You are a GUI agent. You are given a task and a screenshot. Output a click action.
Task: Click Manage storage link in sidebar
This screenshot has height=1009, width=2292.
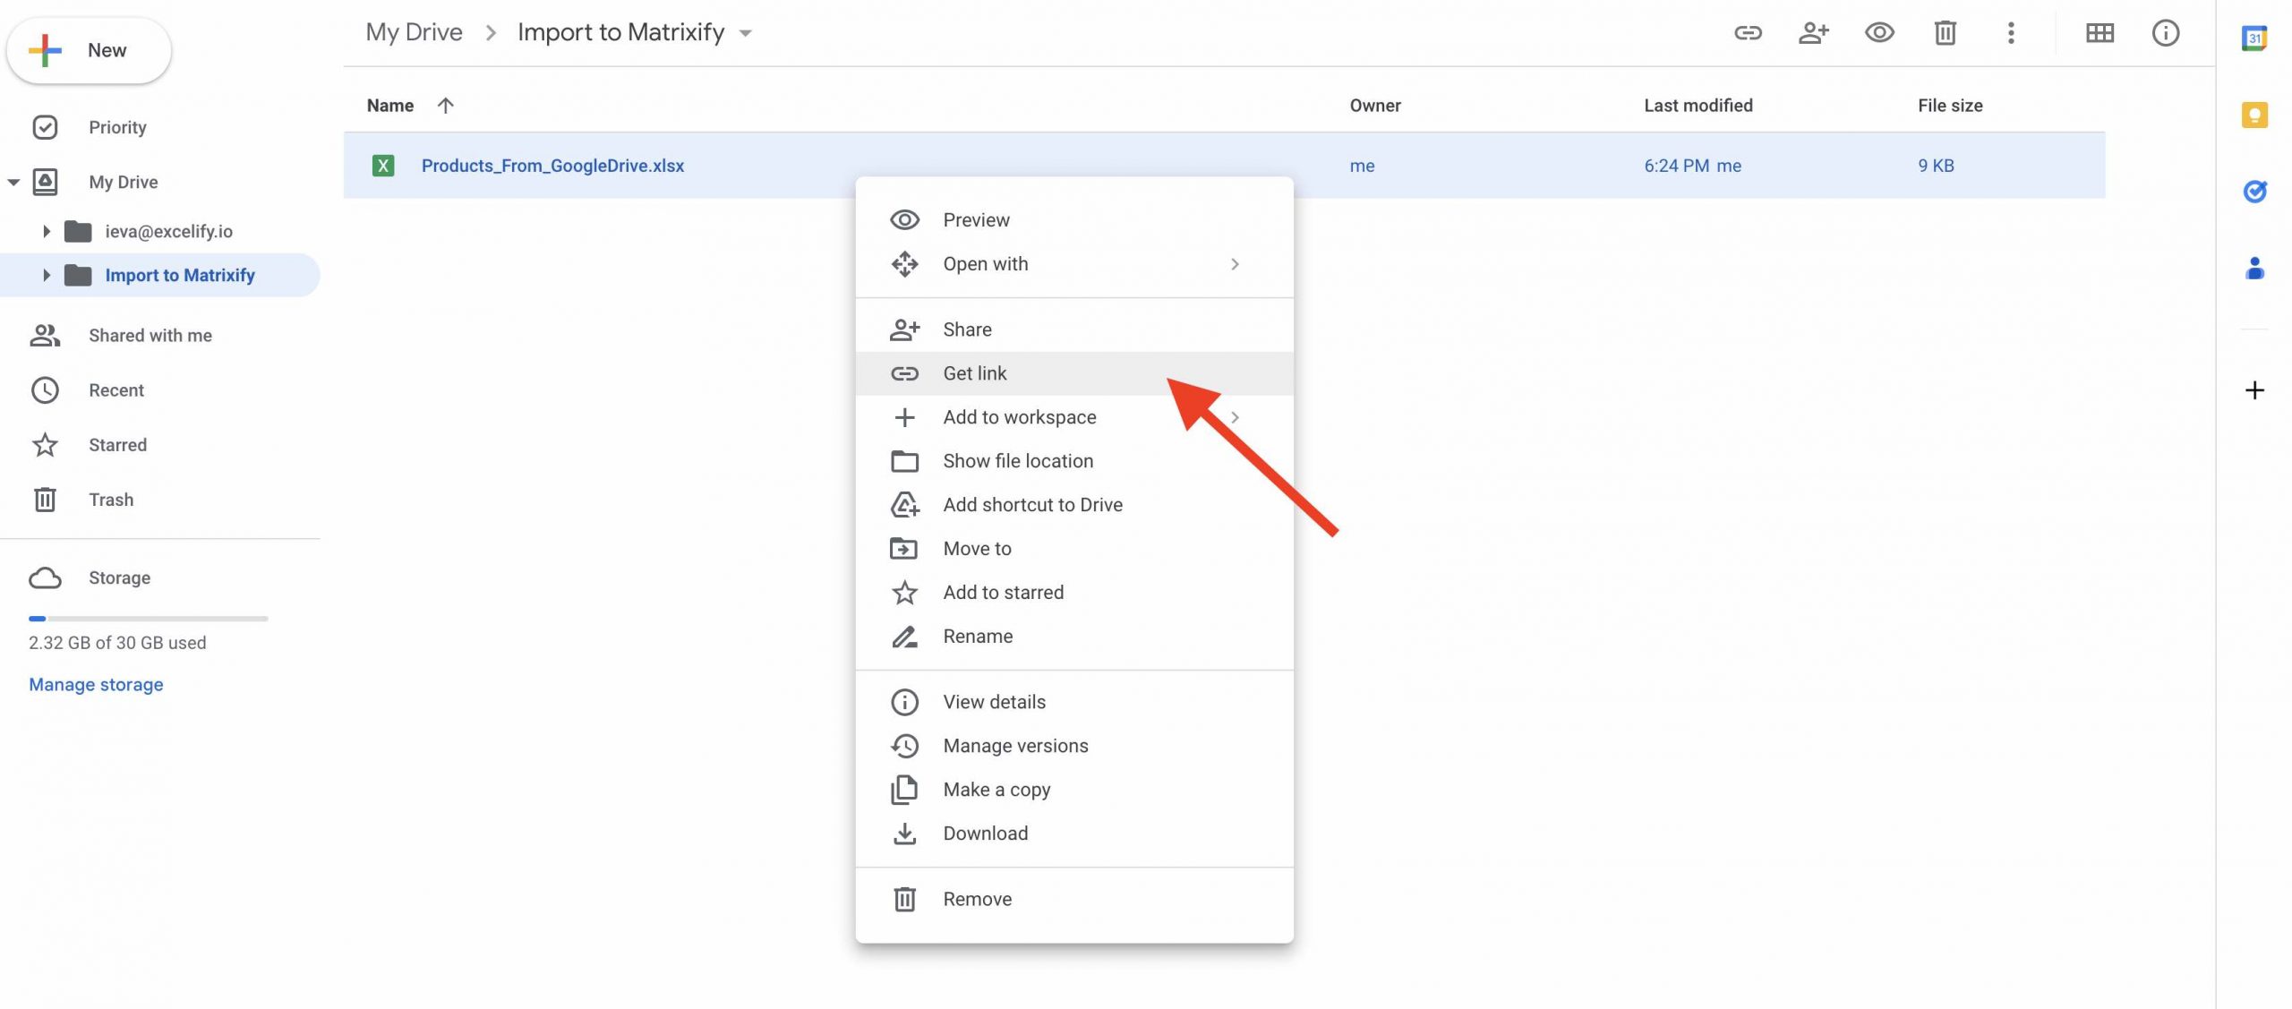[x=95, y=684]
